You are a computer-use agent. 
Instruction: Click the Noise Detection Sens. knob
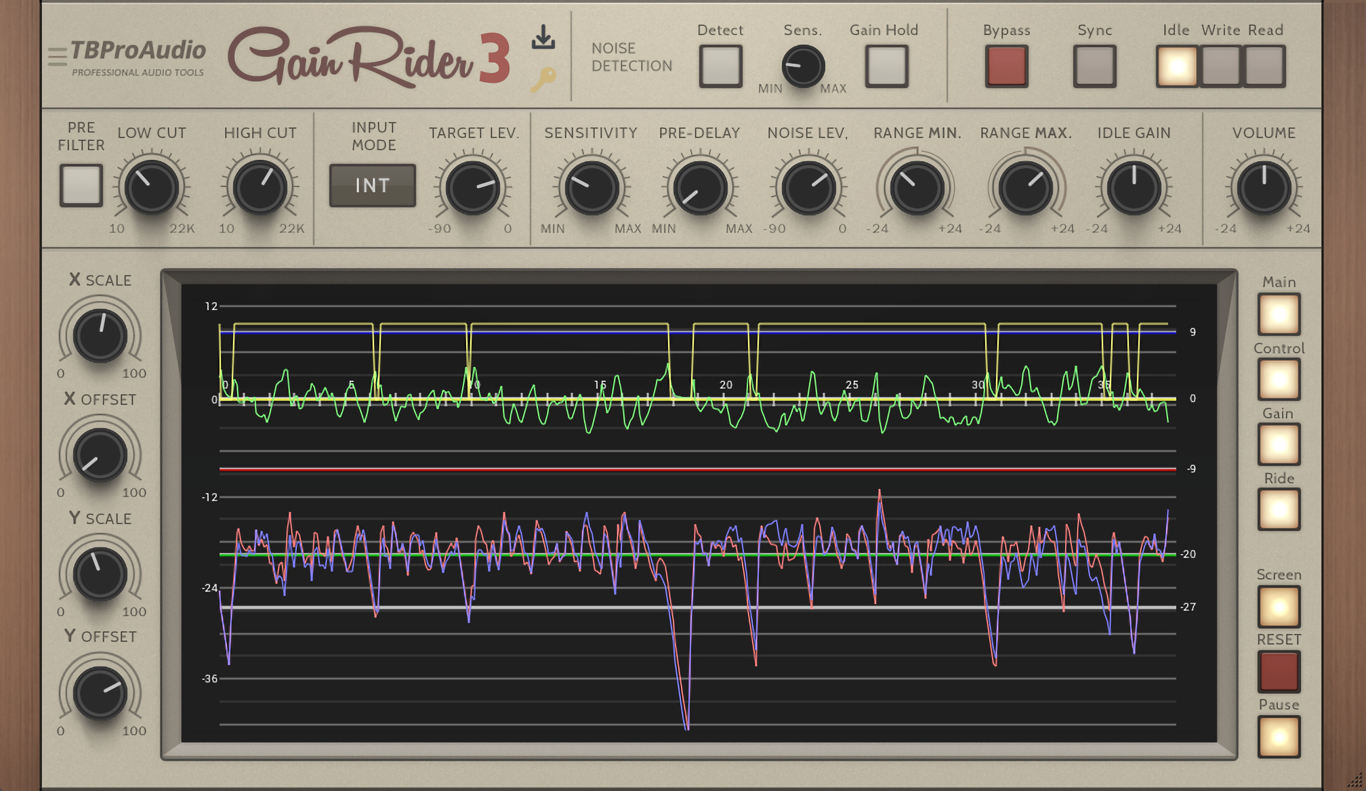[803, 66]
